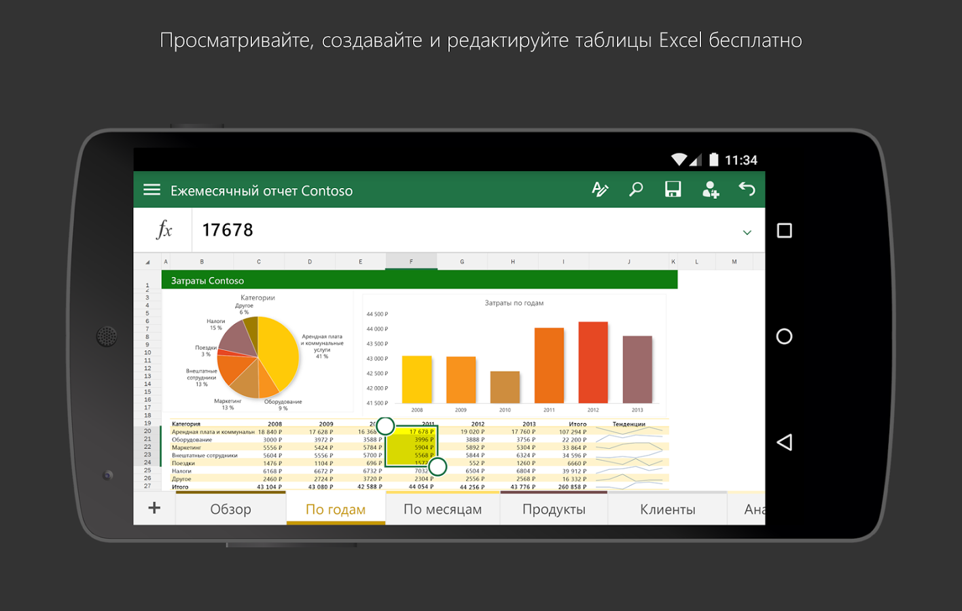Click the fx function button
962x611 pixels.
(164, 230)
